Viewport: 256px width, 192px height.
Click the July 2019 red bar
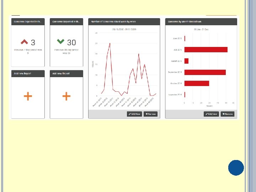click(206, 50)
